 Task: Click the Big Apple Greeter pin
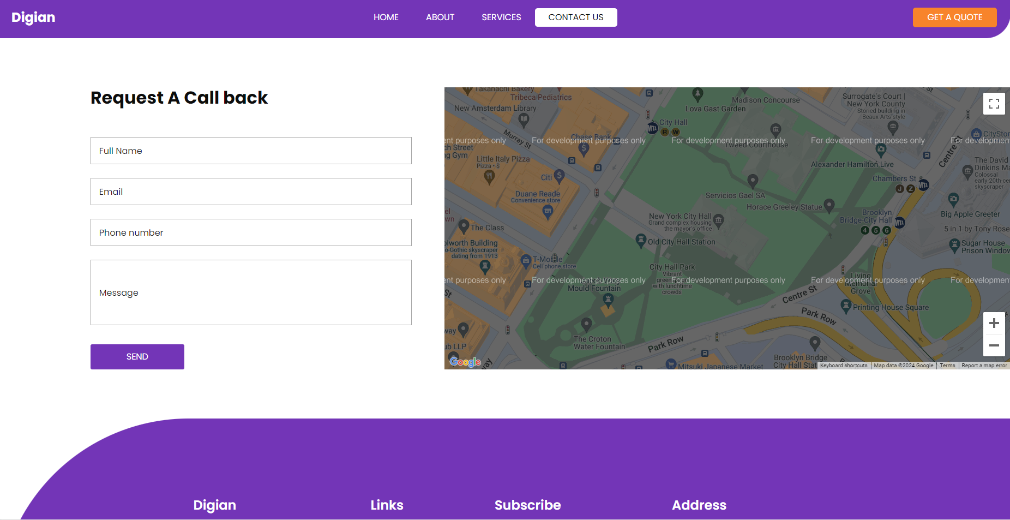tap(954, 199)
